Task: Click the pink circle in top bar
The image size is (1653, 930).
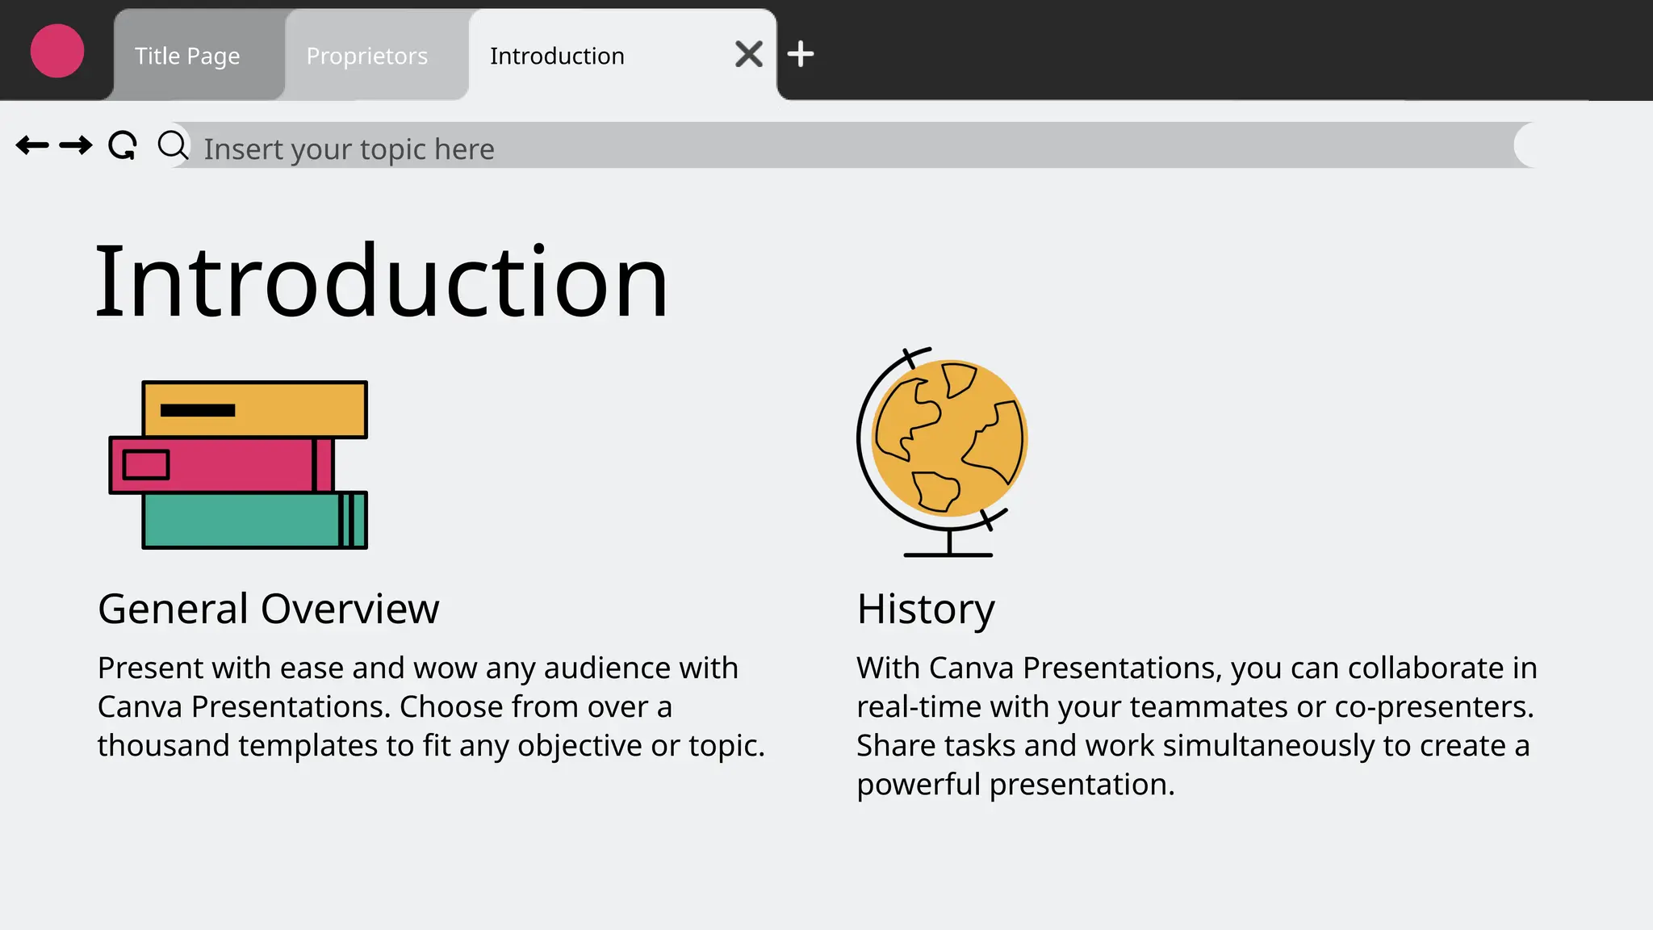Action: pos(57,52)
